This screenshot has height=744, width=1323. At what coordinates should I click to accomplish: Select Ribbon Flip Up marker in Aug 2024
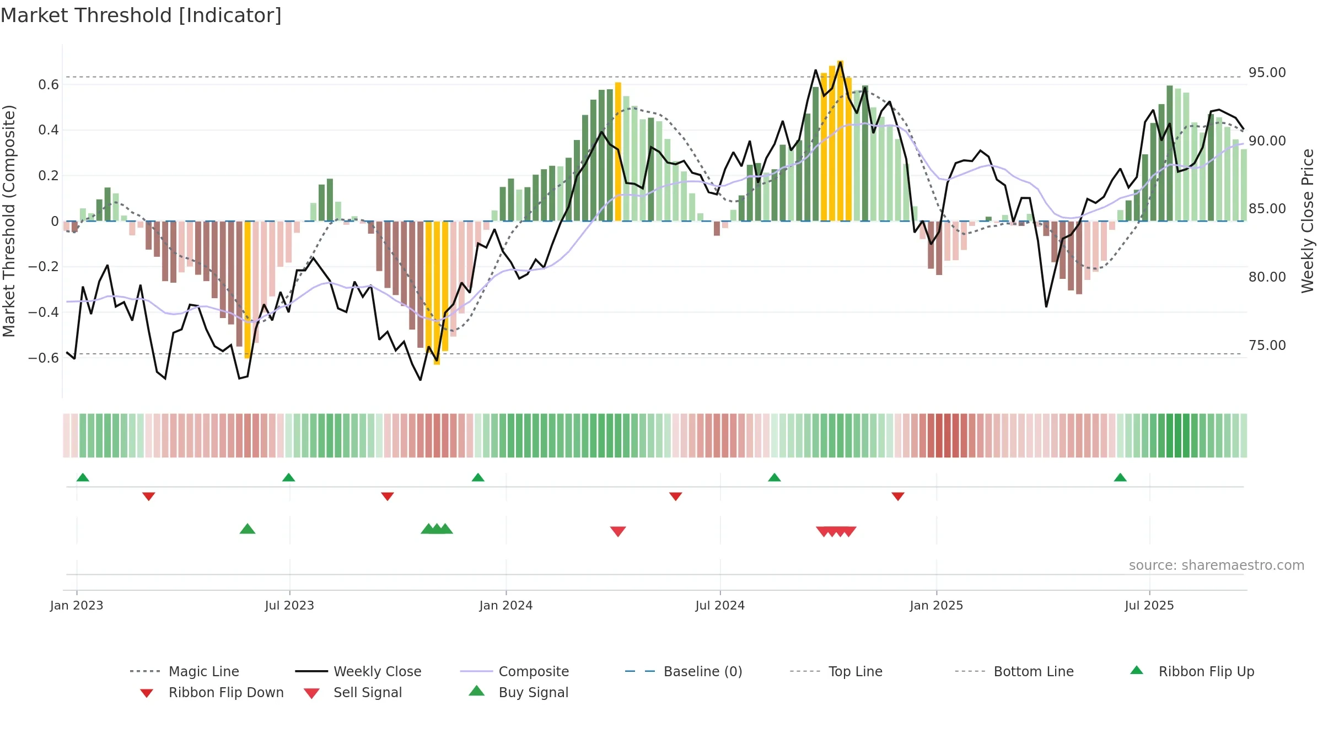pyautogui.click(x=774, y=477)
